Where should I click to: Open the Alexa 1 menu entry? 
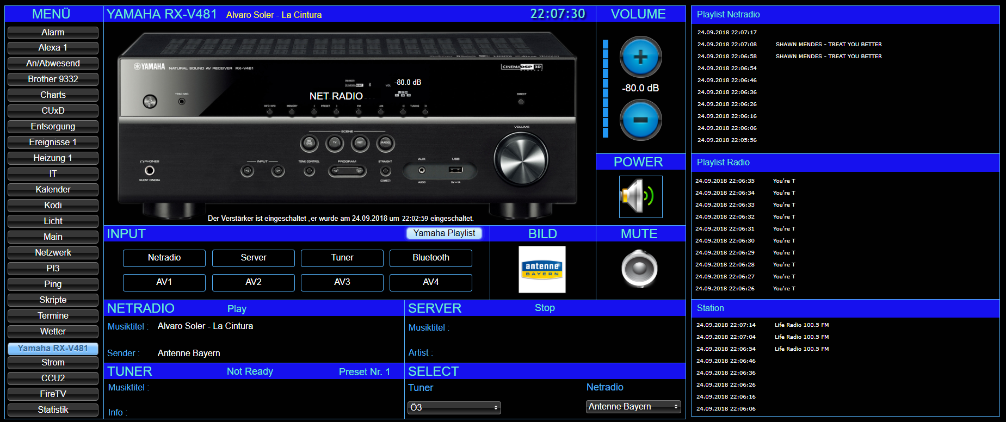pos(53,48)
